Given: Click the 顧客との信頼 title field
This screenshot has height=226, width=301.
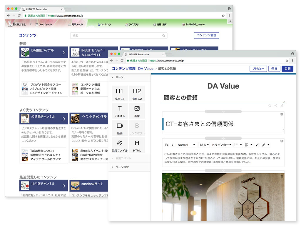Looking at the screenshot, I should [223, 98].
